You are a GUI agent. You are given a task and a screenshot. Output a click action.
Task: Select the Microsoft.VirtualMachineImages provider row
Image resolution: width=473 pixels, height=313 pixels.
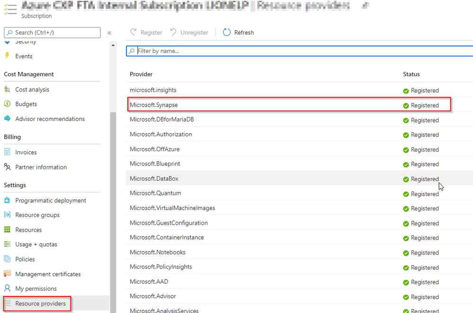tap(299, 208)
